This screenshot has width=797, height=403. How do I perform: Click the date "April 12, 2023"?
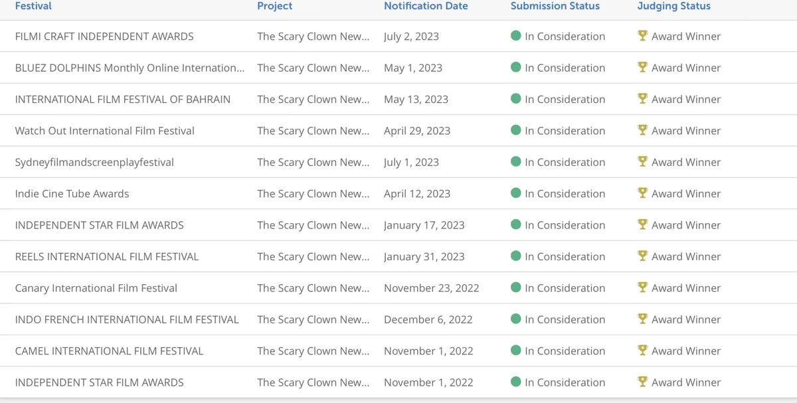417,194
